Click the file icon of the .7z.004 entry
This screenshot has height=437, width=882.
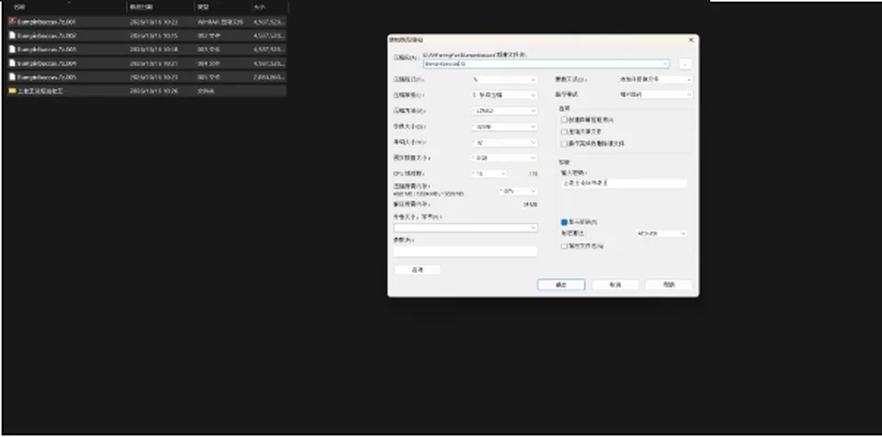coord(12,63)
